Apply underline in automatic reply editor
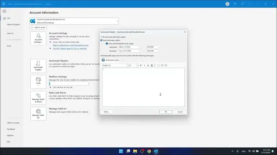Image resolution: width=277 pixels, height=155 pixels. click(x=148, y=65)
